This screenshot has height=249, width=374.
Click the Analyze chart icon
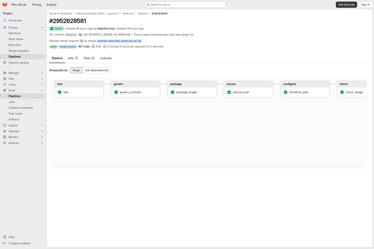point(5,143)
